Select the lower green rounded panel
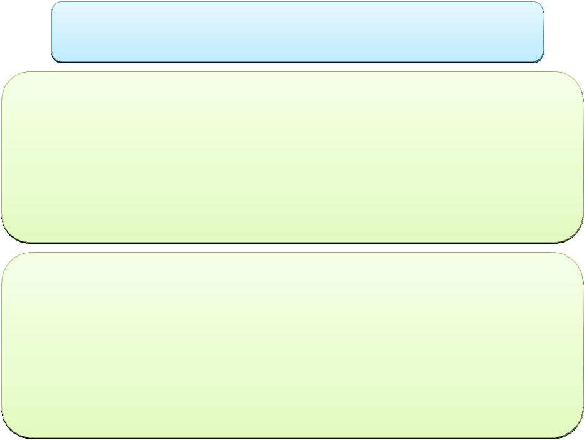Screen dimensions: 584x440 tap(293, 345)
